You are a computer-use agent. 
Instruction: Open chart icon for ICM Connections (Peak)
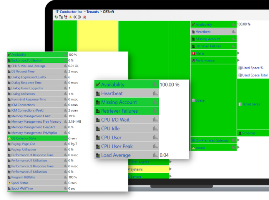tap(66, 110)
